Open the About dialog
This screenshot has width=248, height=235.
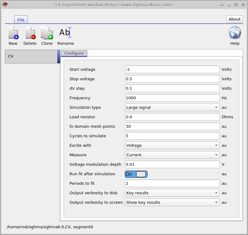pos(234,19)
